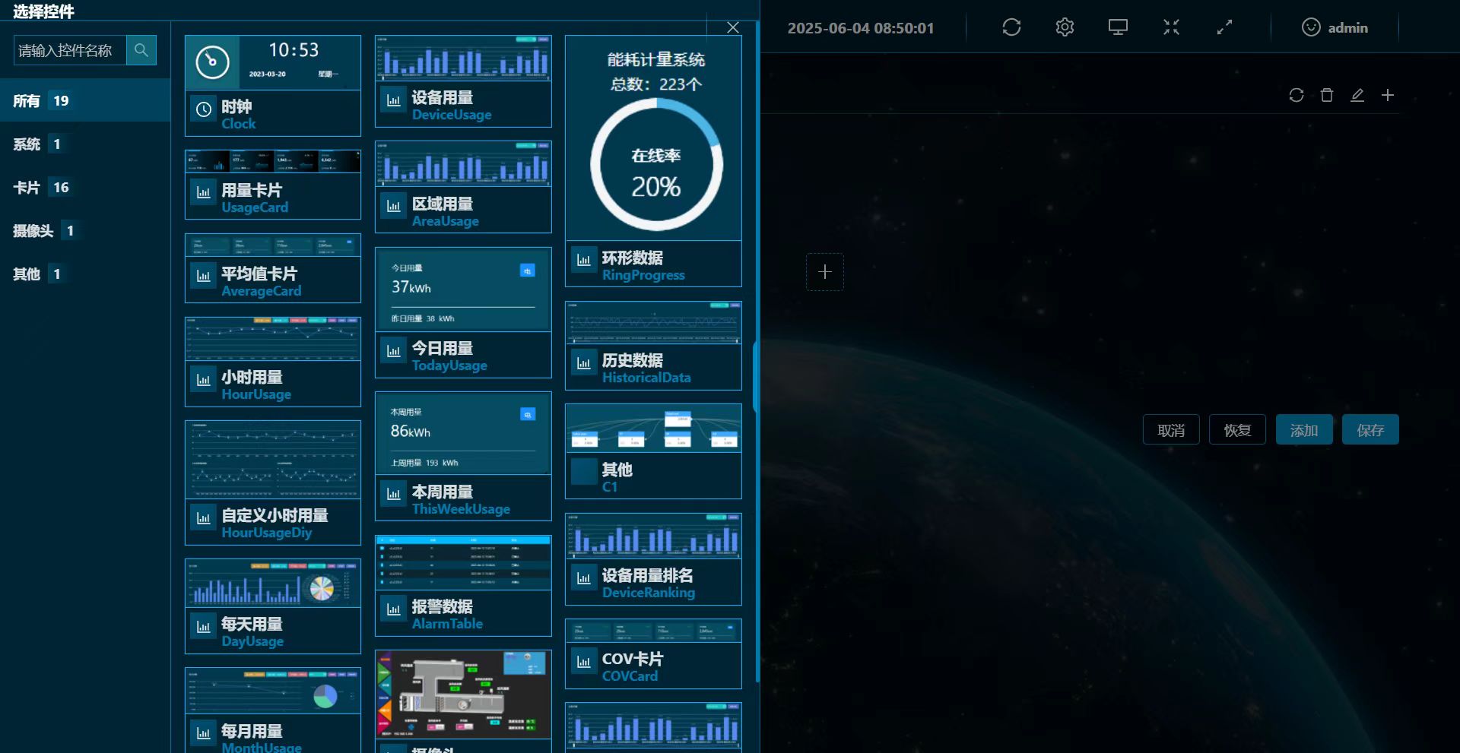Click the refresh icon in top toolbar
Screen dimensions: 1460x753
[x=1011, y=27]
